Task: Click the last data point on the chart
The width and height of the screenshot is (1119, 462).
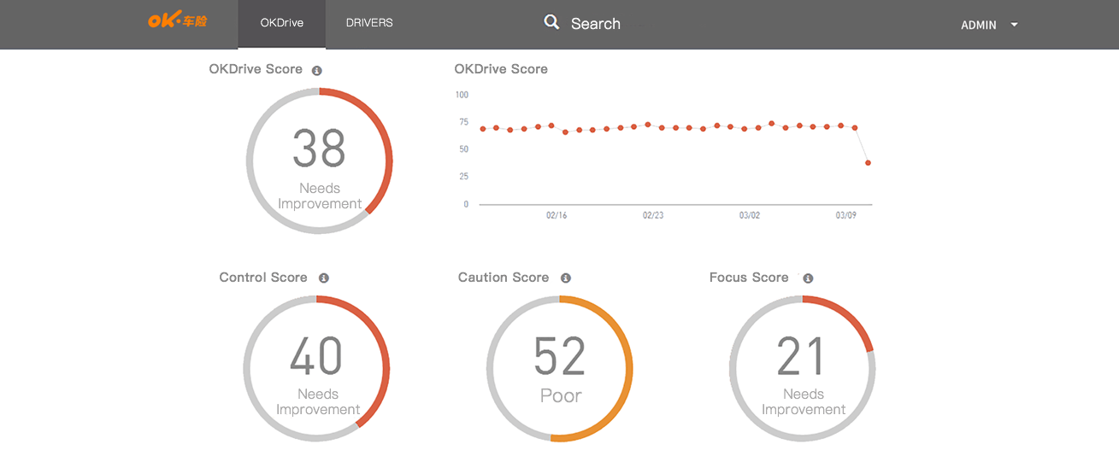Action: click(869, 163)
